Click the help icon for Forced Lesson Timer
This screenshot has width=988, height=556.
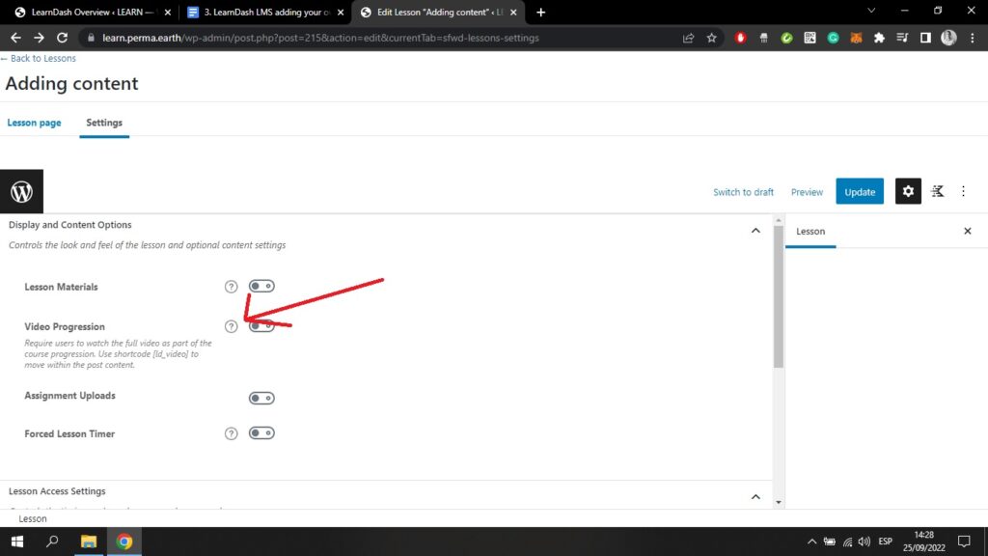point(231,433)
